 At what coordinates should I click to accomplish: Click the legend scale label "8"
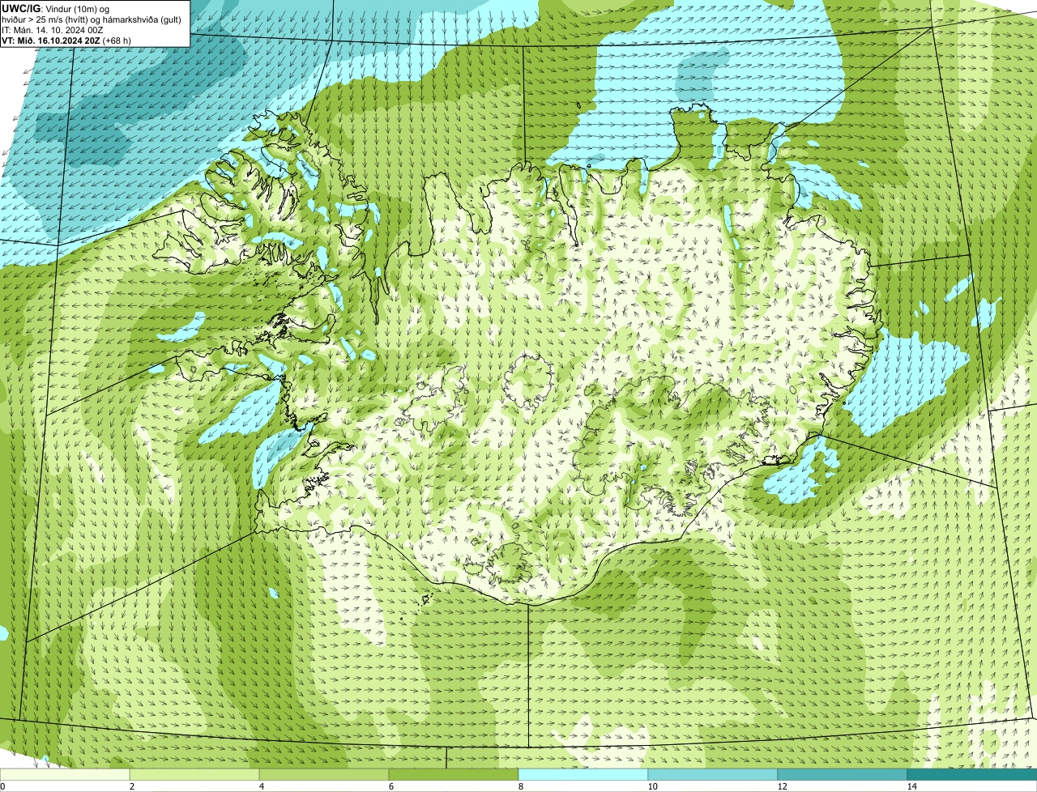[x=520, y=786]
